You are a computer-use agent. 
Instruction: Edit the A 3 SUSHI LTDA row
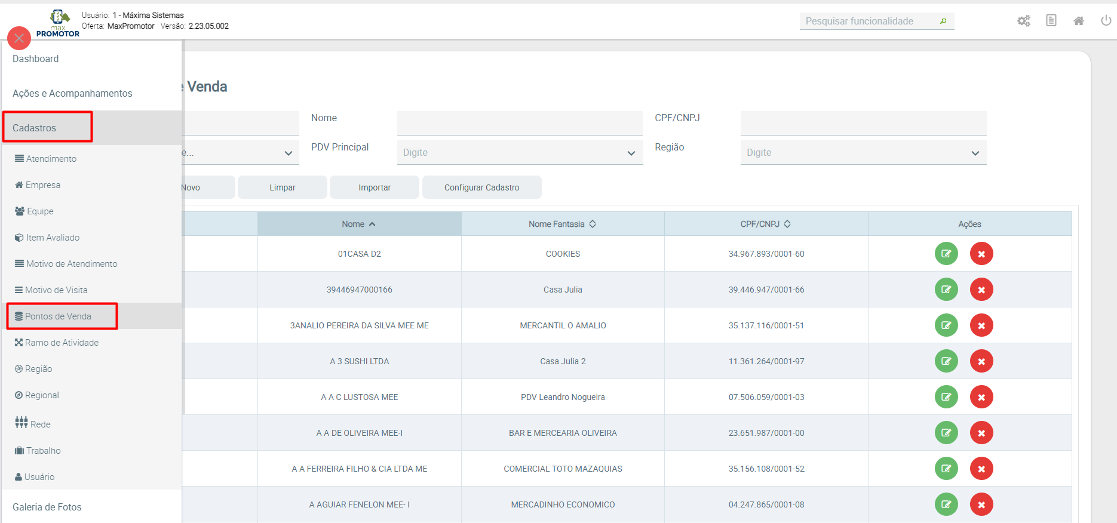946,361
